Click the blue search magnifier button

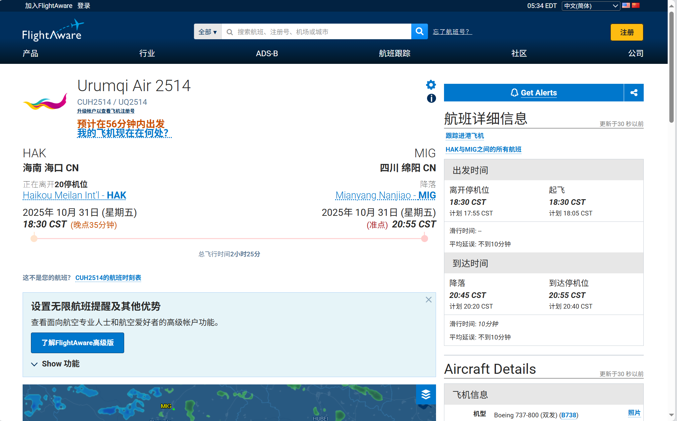[419, 32]
